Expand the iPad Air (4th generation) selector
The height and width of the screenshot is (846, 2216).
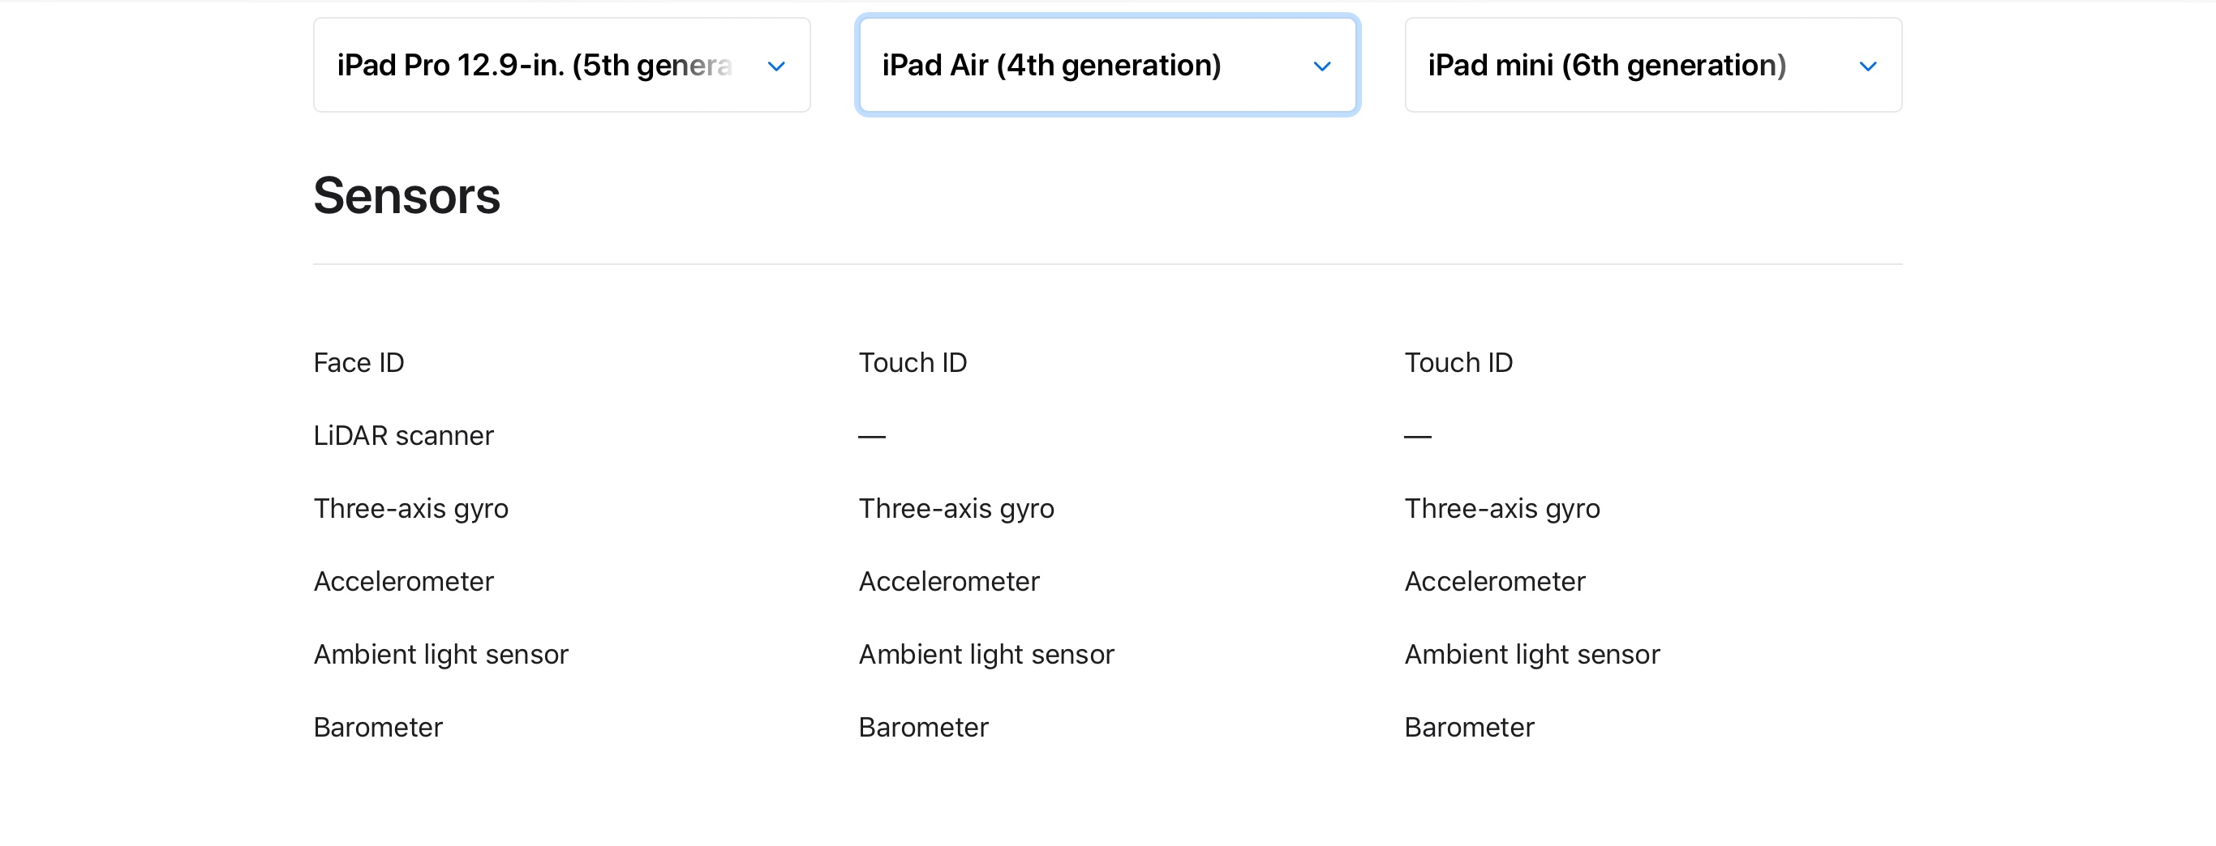click(1051, 66)
